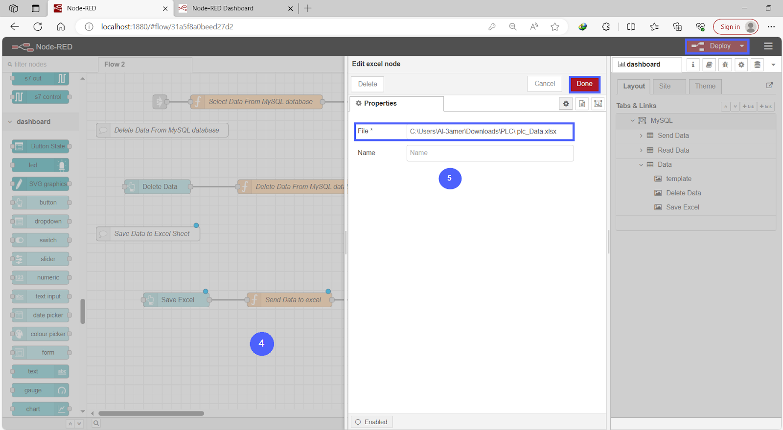Select the text input palette node
Screen dimensions: 783x430
(x=40, y=296)
